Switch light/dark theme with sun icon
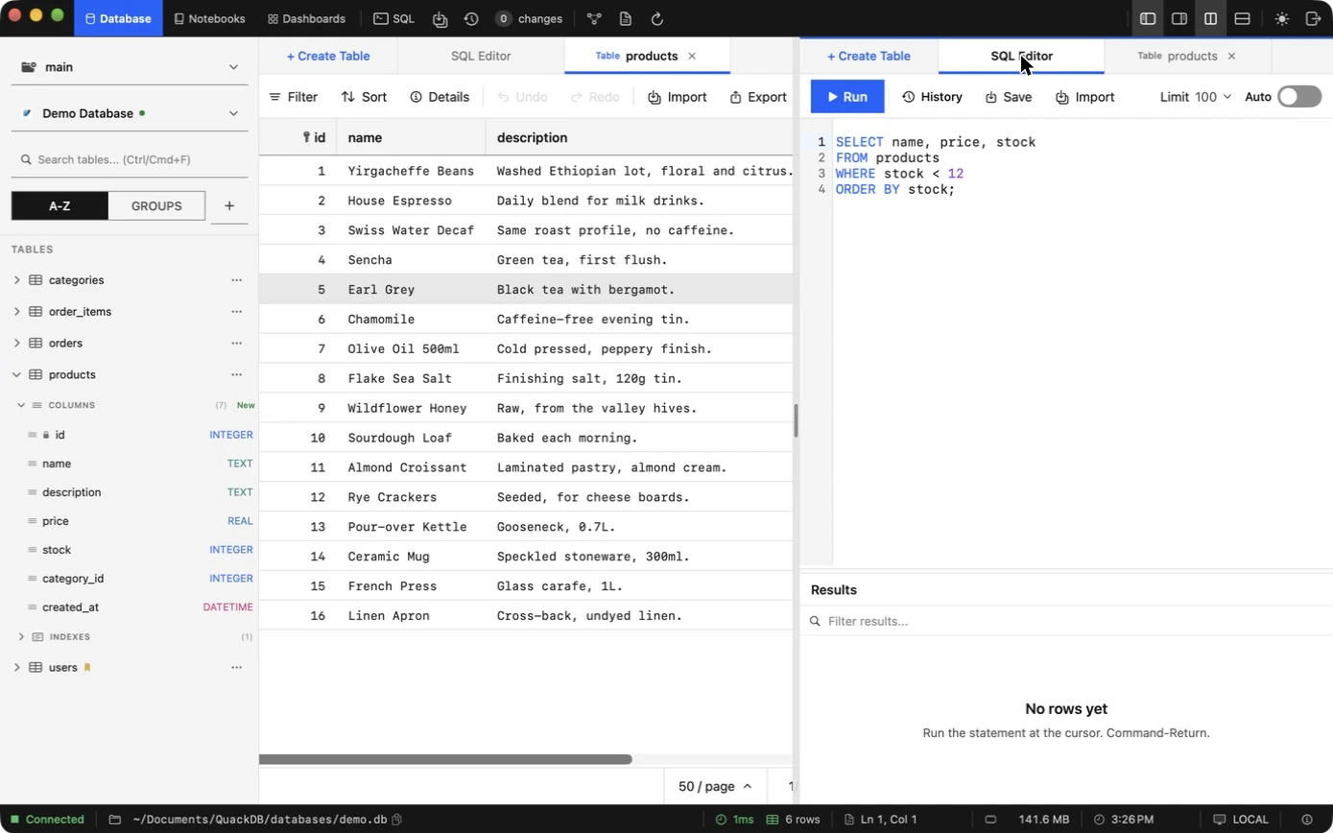 [1282, 18]
